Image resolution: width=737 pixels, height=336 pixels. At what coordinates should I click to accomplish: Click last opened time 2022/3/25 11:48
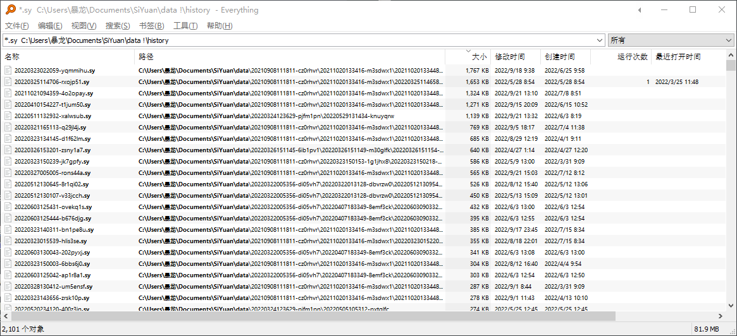[677, 81]
